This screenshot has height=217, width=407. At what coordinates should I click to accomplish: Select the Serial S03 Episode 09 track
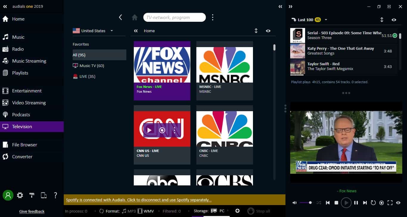[344, 35]
